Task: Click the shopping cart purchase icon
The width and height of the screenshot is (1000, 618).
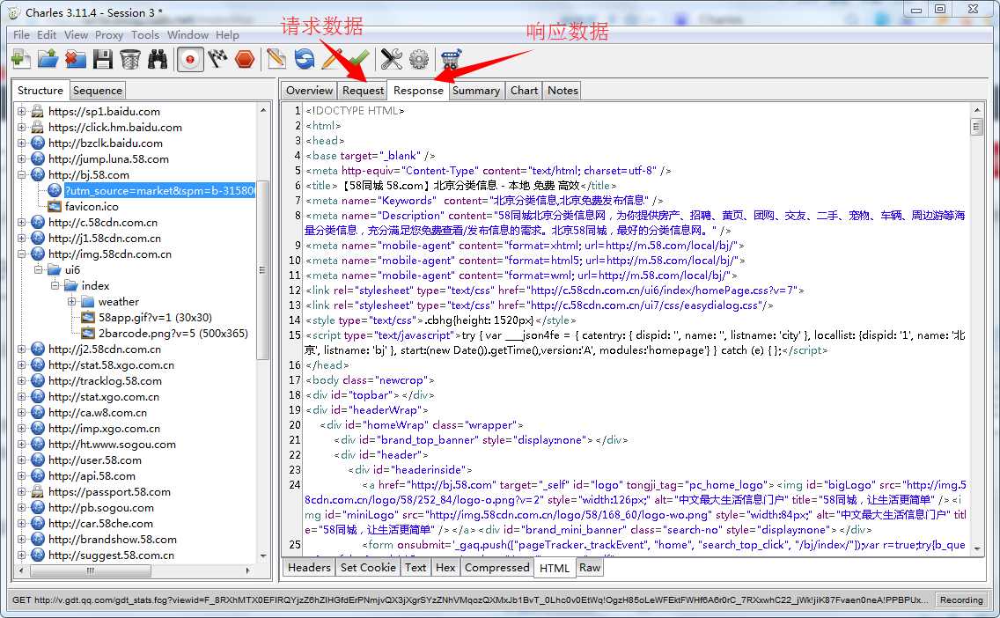Action: (x=451, y=59)
